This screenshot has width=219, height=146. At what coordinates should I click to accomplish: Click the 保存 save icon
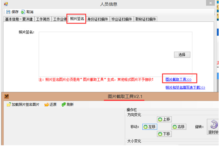pyautogui.click(x=8, y=12)
